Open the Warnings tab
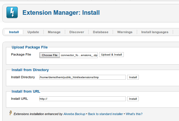 [125, 32]
